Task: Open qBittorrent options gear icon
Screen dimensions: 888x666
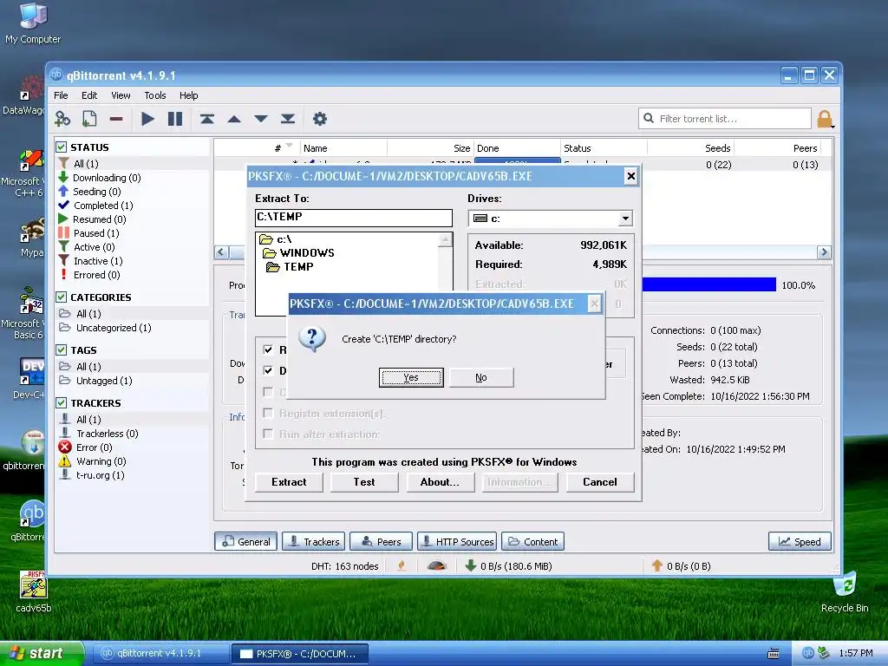Action: pyautogui.click(x=320, y=119)
